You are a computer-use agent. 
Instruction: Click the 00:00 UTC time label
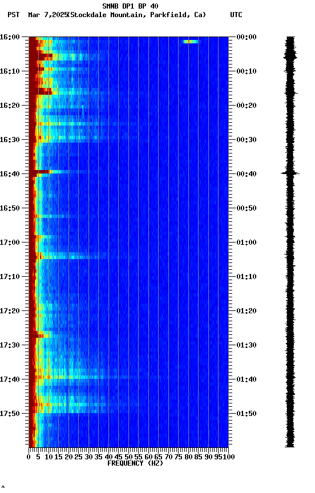(x=247, y=37)
